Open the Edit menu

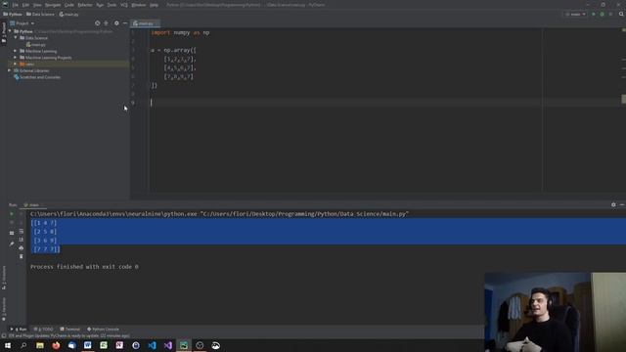point(25,5)
